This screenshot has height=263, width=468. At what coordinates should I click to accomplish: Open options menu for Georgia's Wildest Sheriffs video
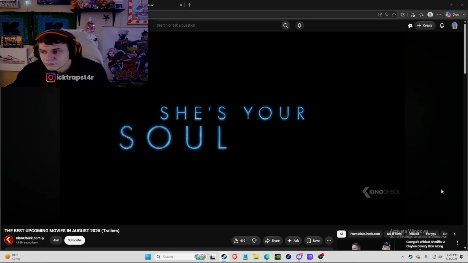tap(457, 243)
